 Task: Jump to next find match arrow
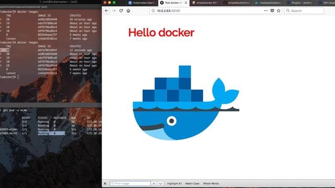click(161, 183)
